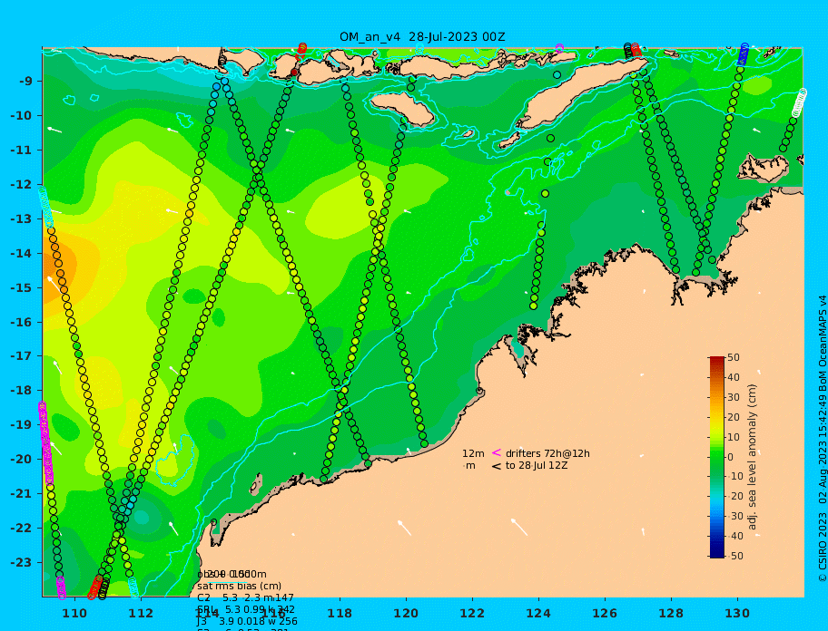The height and width of the screenshot is (631, 828).
Task: Click the latitude axis label '-15'
Action: (x=22, y=287)
